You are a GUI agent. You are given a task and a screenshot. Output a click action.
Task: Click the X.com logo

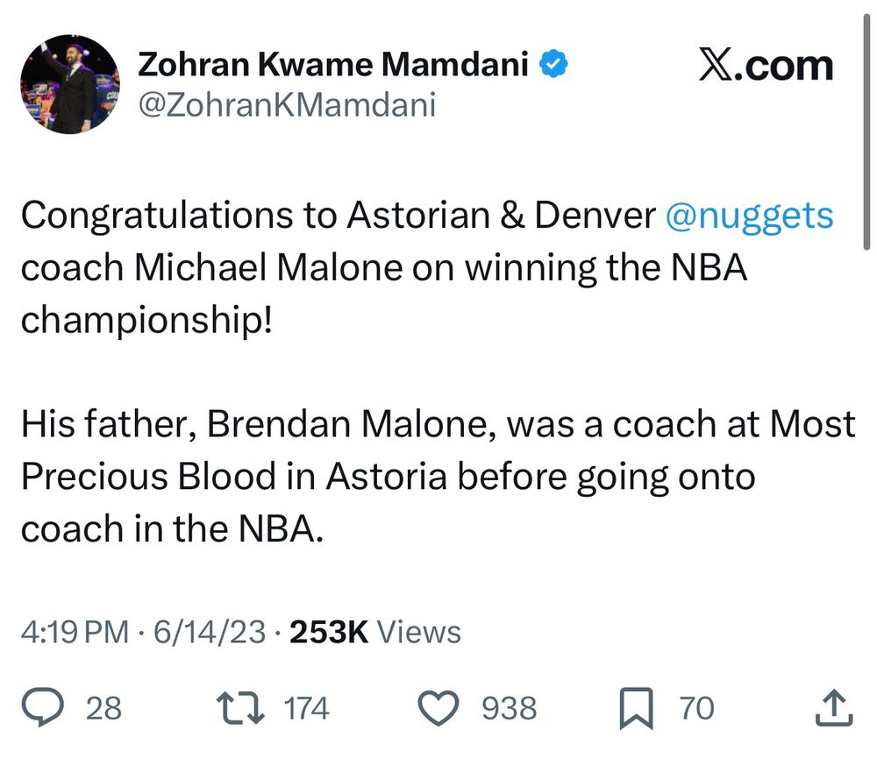(766, 65)
